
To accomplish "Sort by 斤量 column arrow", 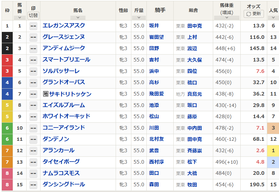I will tap(139, 17).
